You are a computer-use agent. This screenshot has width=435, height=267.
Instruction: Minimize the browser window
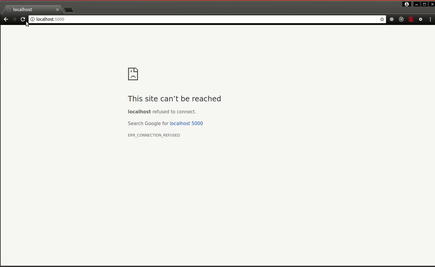pyautogui.click(x=417, y=4)
